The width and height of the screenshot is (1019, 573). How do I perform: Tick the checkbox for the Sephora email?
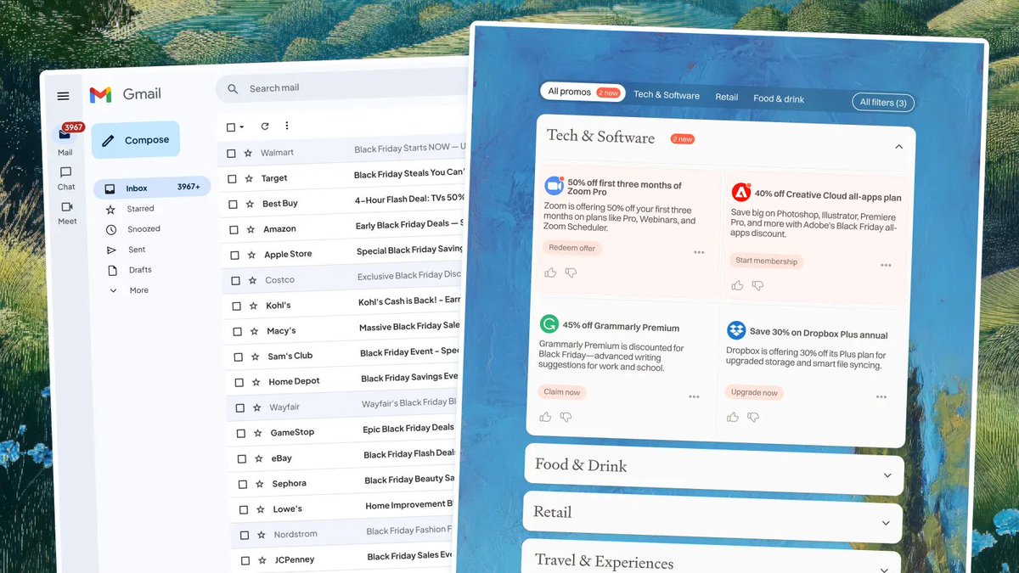(x=242, y=484)
